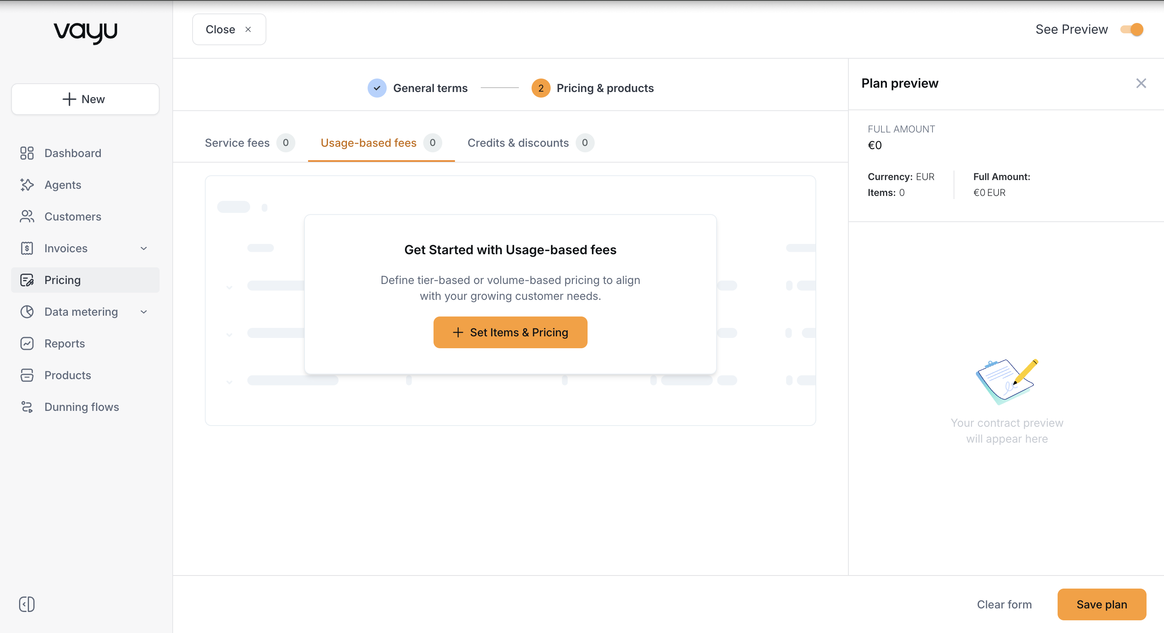Screen dimensions: 1164x633
Task: Click the plus icon beside New
Action: (69, 99)
